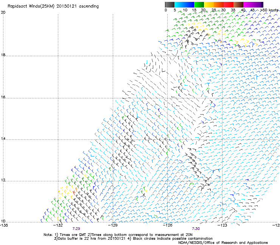Click the longitude label '-126'

click(x=168, y=225)
